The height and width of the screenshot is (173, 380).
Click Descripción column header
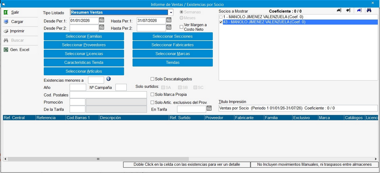(x=134, y=117)
